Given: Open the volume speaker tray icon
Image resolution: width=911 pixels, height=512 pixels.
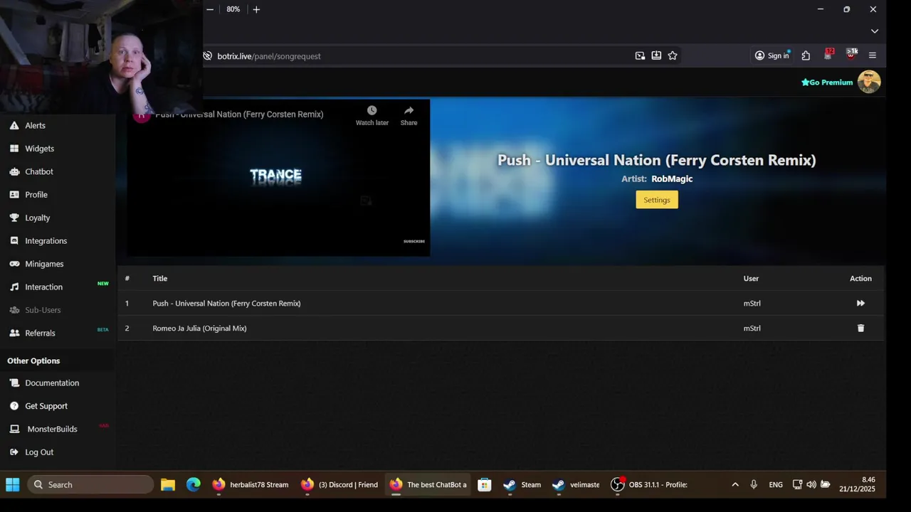Looking at the screenshot, I should coord(811,484).
